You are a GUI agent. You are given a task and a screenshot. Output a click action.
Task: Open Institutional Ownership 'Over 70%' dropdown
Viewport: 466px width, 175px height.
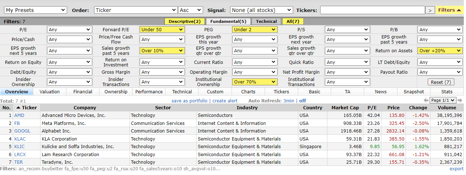coord(255,82)
